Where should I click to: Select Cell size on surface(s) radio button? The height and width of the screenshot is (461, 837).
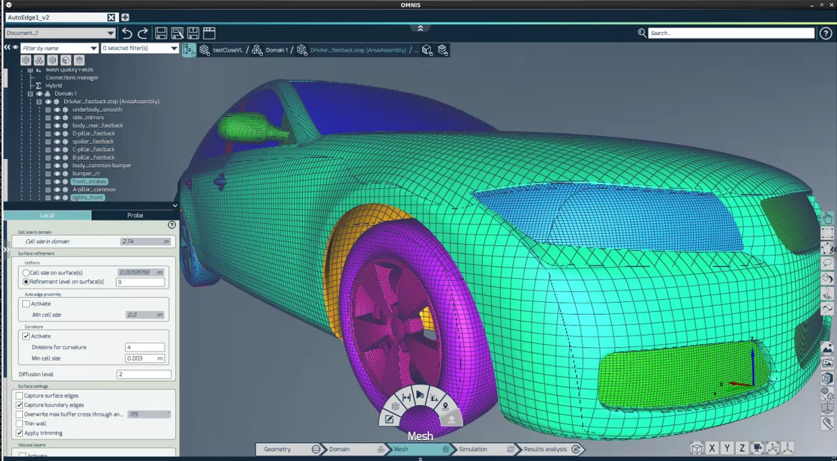pos(27,273)
